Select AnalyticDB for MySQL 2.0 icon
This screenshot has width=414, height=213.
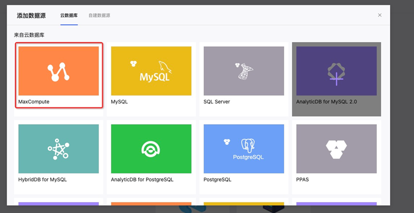336,71
